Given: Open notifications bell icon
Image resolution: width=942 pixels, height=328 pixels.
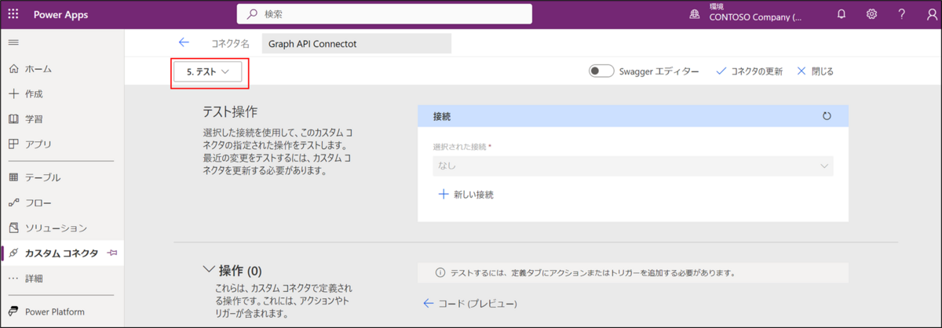Looking at the screenshot, I should coord(842,14).
